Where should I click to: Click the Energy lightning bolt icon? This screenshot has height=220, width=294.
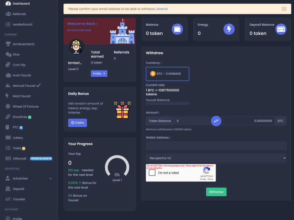[x=229, y=29]
